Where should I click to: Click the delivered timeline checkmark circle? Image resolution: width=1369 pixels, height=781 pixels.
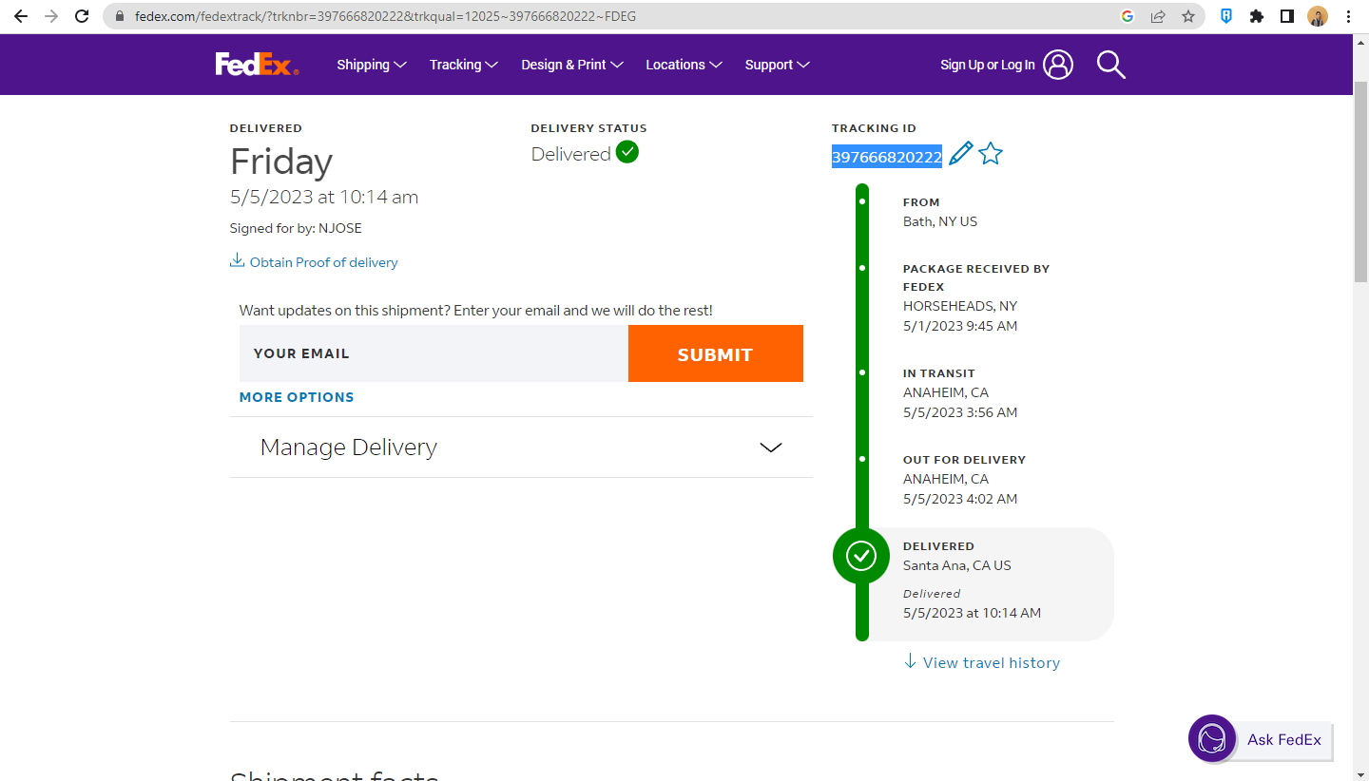click(x=861, y=555)
